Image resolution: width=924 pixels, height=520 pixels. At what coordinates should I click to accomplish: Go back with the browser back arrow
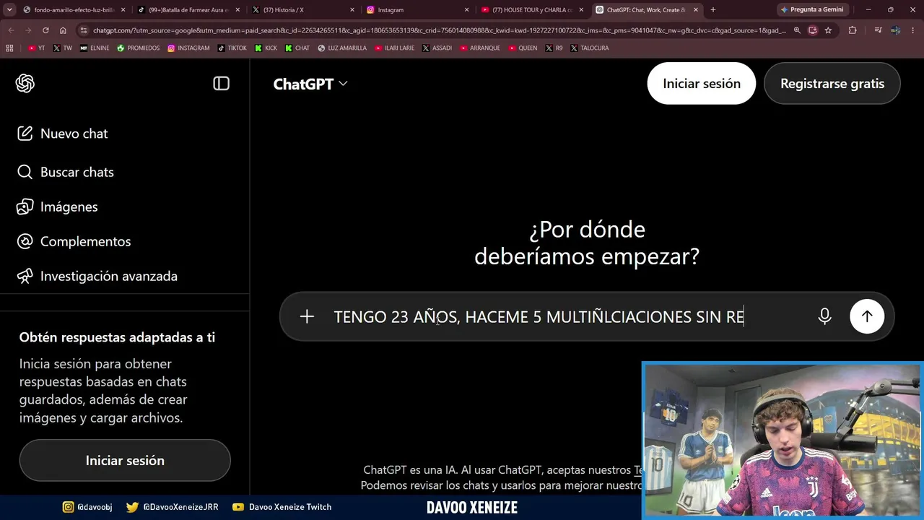11,30
